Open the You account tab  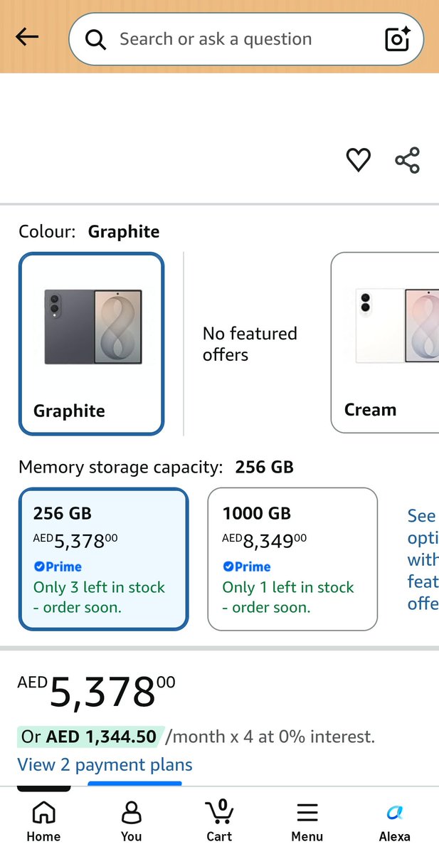click(x=131, y=822)
